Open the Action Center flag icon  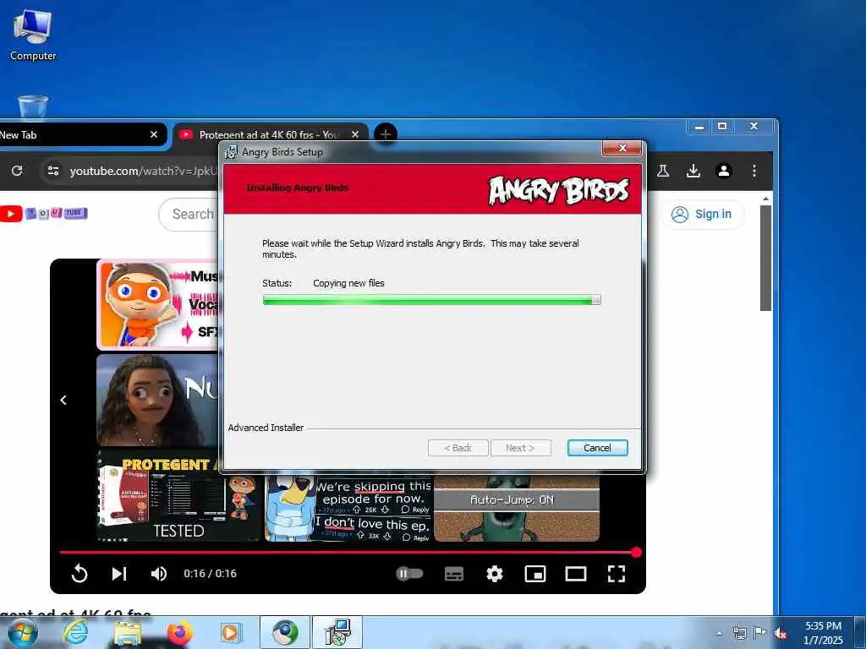760,633
